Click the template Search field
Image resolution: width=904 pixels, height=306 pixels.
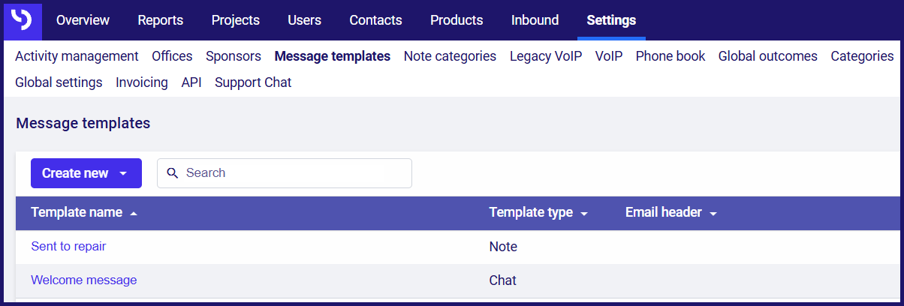[x=285, y=173]
